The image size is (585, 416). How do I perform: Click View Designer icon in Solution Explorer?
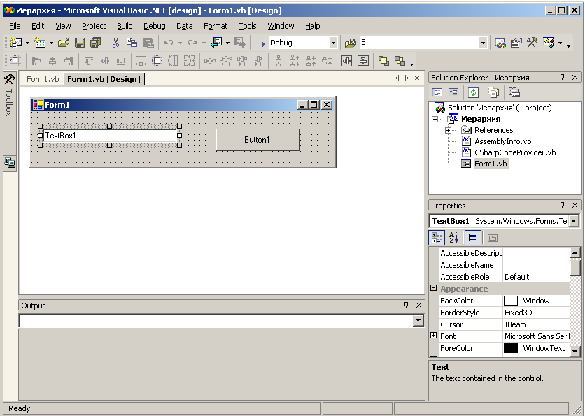click(453, 92)
